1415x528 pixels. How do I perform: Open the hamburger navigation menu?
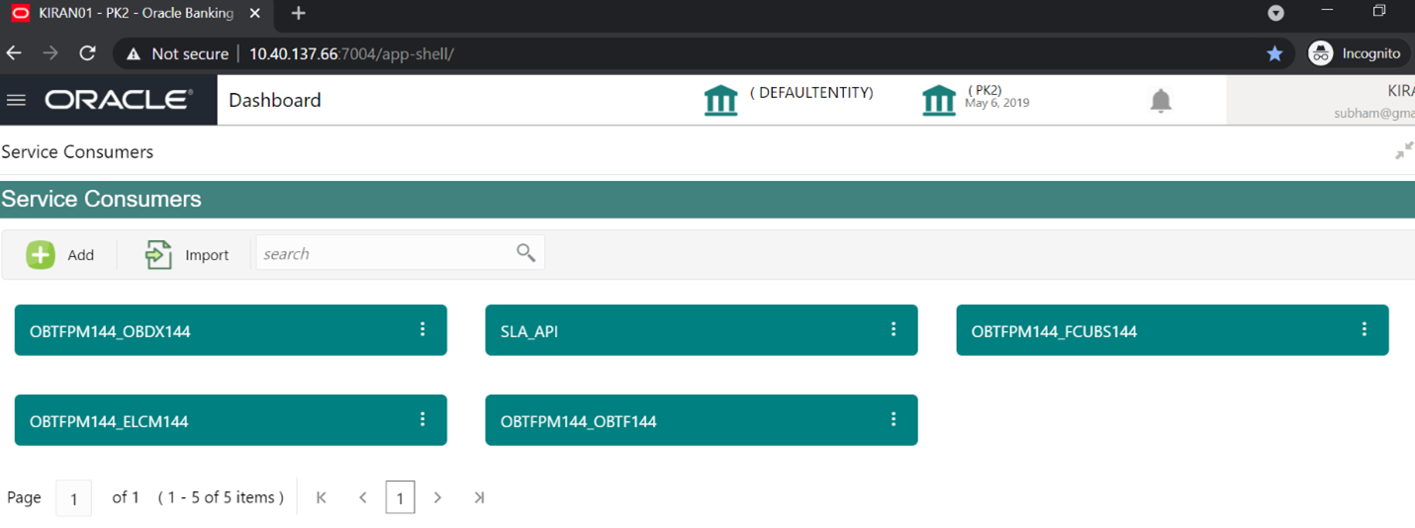pyautogui.click(x=16, y=100)
